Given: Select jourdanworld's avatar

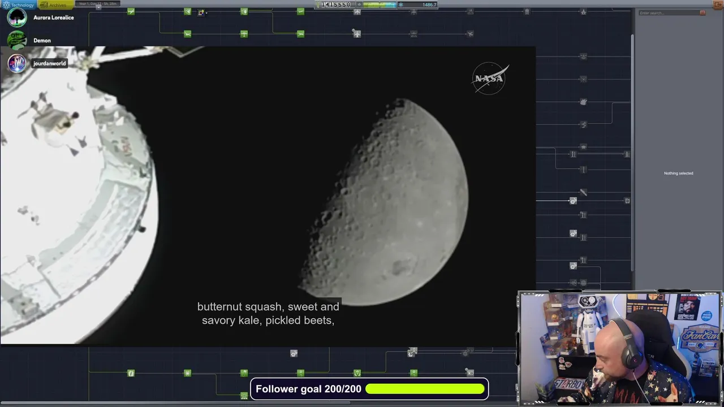Looking at the screenshot, I should [x=17, y=63].
